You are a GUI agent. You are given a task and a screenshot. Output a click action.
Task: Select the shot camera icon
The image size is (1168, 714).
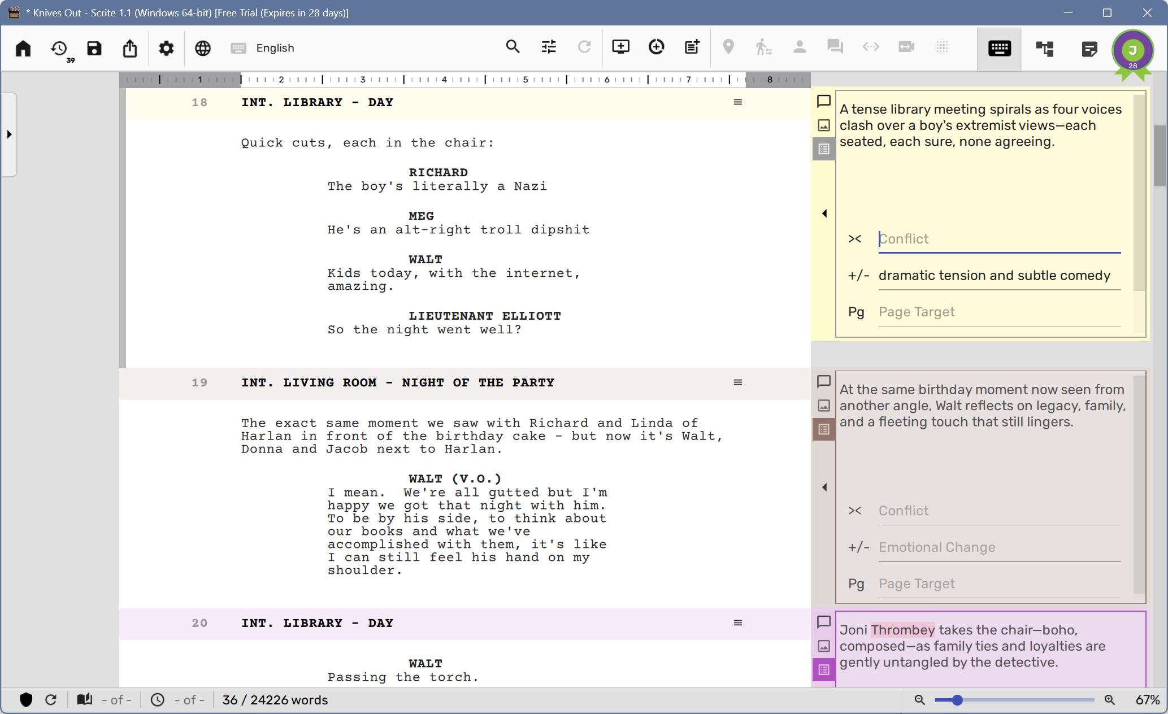coord(906,47)
